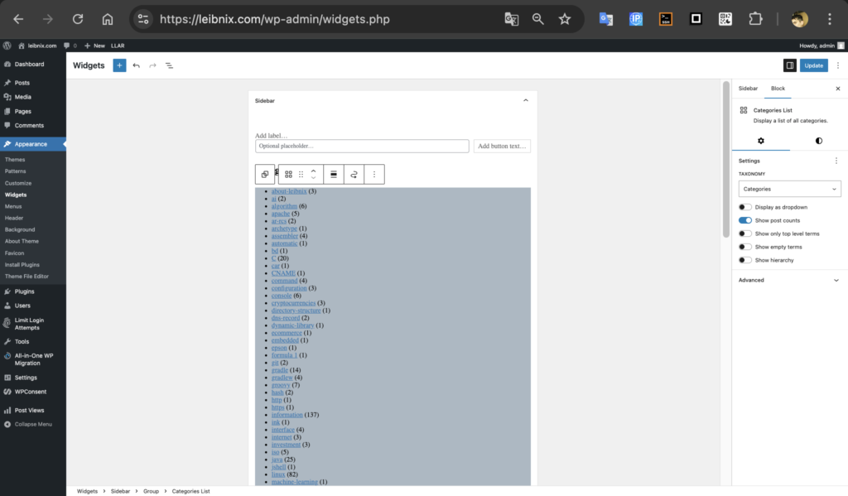Click the Undo arrow icon

[136, 65]
